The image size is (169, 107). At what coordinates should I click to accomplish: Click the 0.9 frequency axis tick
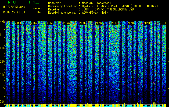coord(3,62)
